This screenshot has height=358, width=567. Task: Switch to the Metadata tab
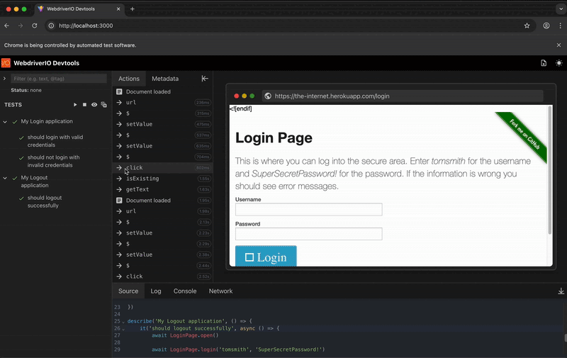coord(164,79)
